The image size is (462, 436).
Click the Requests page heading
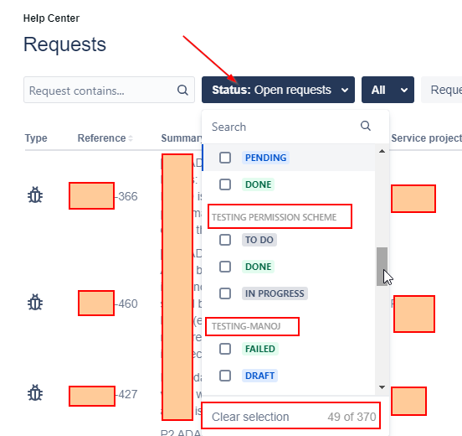[x=64, y=44]
